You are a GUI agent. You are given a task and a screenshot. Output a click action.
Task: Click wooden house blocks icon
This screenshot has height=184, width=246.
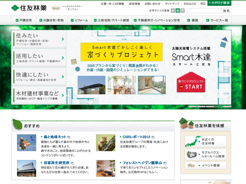click(187, 123)
